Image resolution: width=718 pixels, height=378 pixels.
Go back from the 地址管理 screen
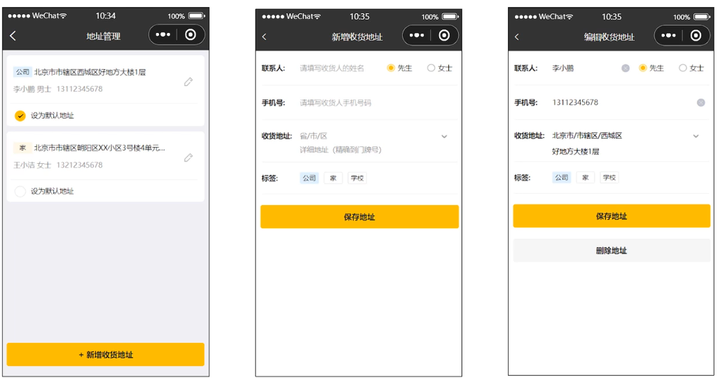(x=13, y=36)
